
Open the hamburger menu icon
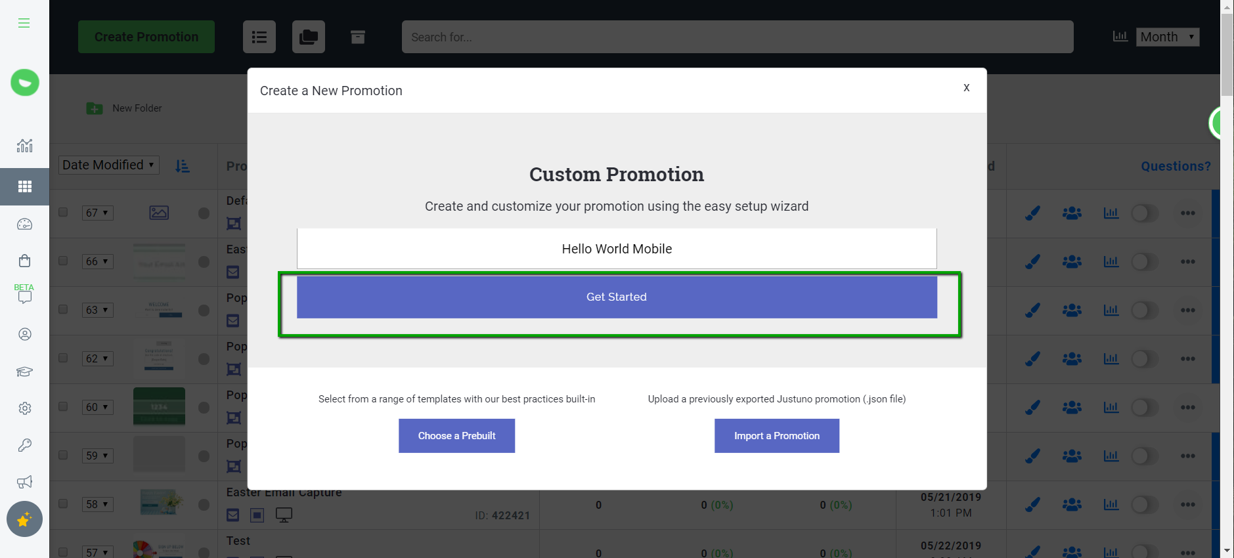point(24,23)
